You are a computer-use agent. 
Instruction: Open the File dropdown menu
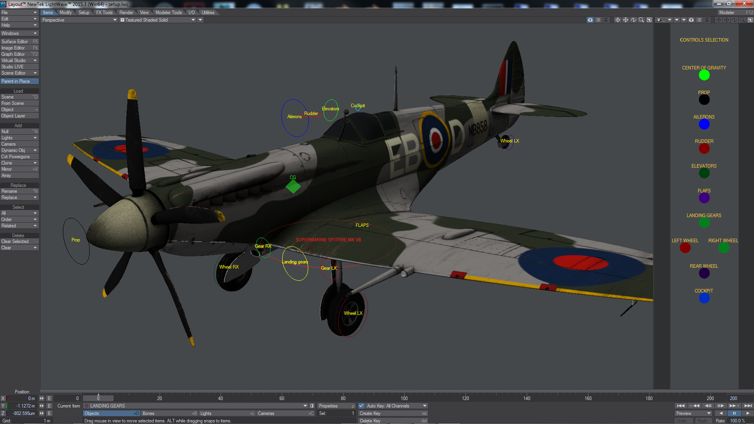click(x=19, y=13)
